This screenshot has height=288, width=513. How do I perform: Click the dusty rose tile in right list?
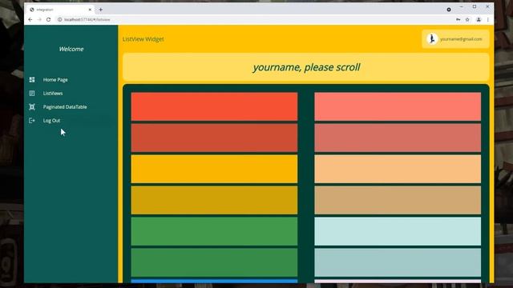[x=398, y=138]
